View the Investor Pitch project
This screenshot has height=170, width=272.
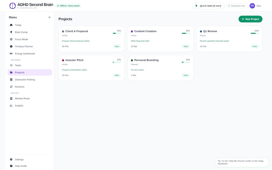point(117,75)
